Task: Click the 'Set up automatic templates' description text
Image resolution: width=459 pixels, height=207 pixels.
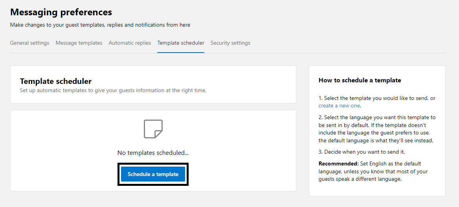Action: [x=113, y=90]
